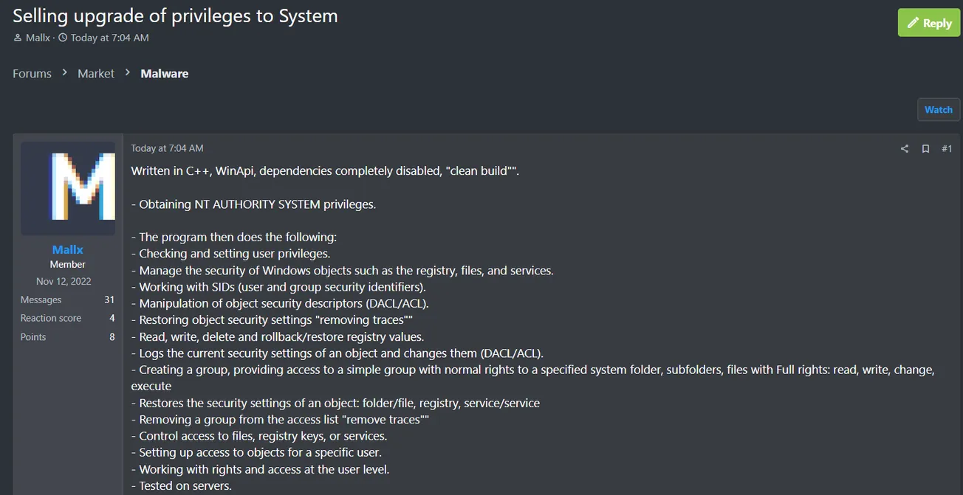Click Mallx's avatar image
The height and width of the screenshot is (495, 963).
click(67, 187)
